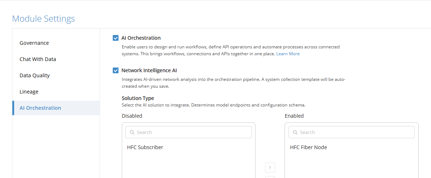
Task: Click the Module Settings page heading
Action: pos(43,19)
